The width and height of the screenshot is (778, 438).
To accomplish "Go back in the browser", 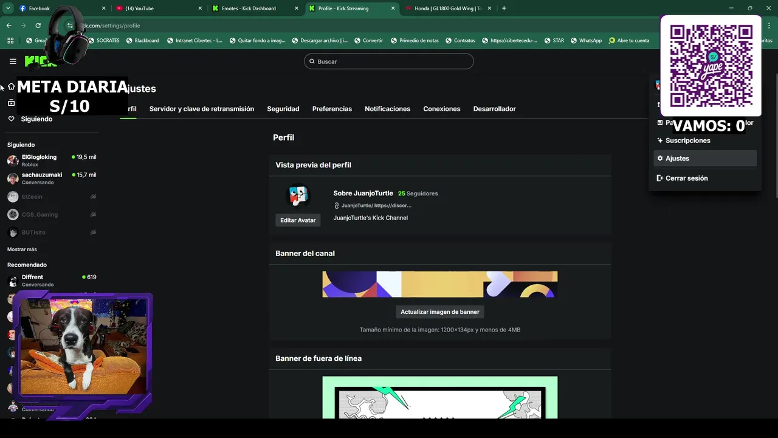I will pyautogui.click(x=9, y=26).
